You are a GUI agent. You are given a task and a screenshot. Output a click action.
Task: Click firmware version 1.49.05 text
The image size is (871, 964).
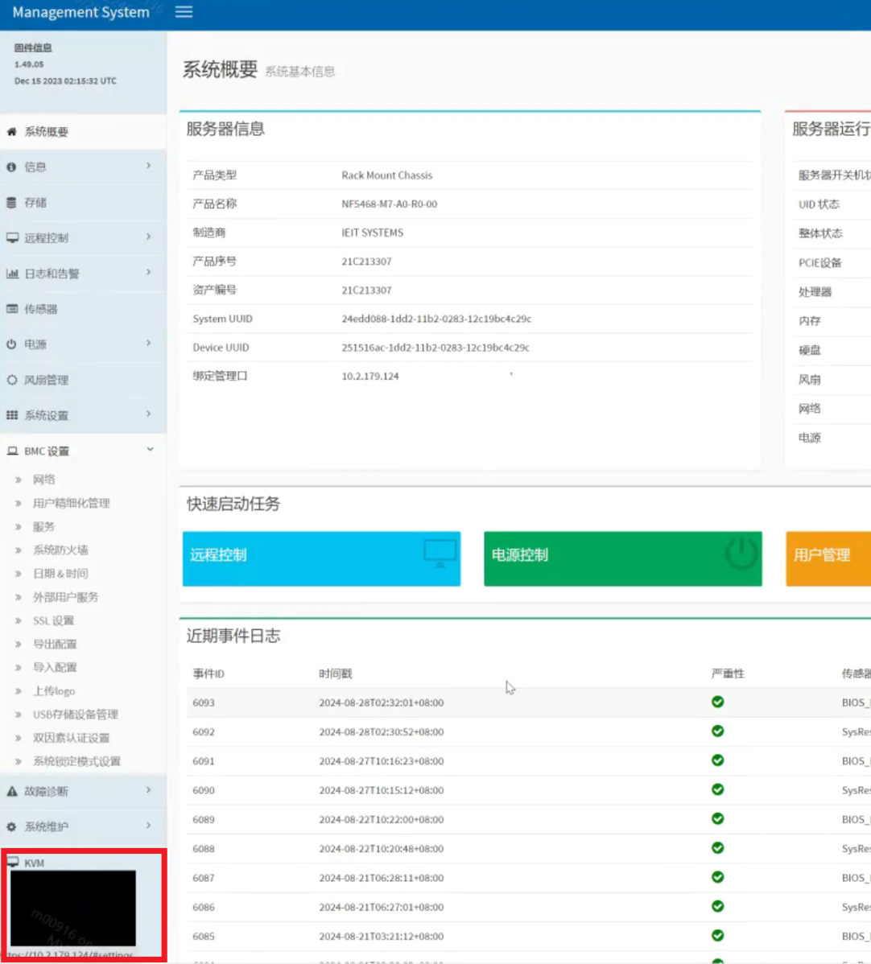tap(29, 64)
